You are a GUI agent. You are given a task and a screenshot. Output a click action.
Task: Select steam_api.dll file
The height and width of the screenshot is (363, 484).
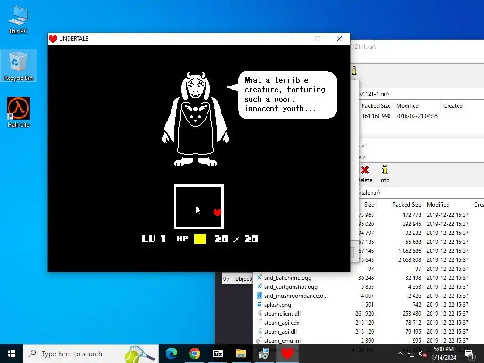point(280,331)
